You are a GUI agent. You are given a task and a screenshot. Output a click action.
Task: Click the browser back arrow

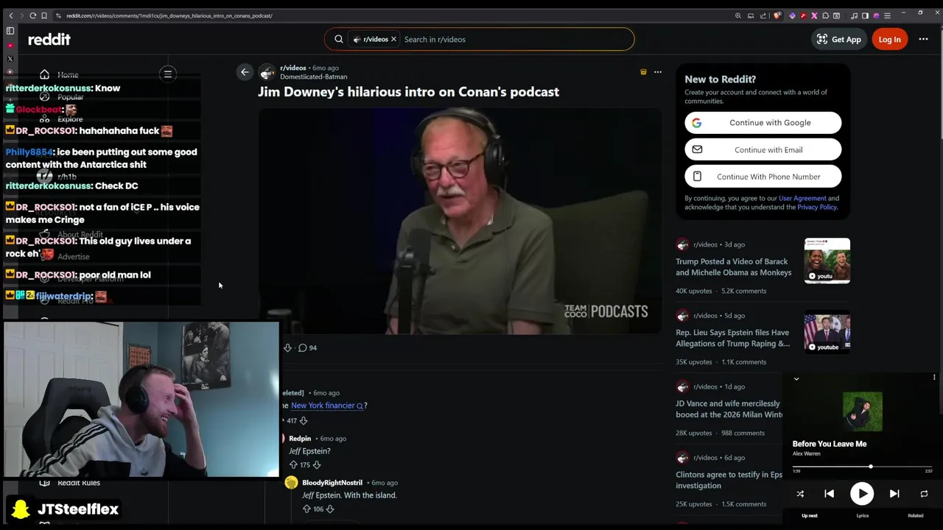[x=10, y=15]
